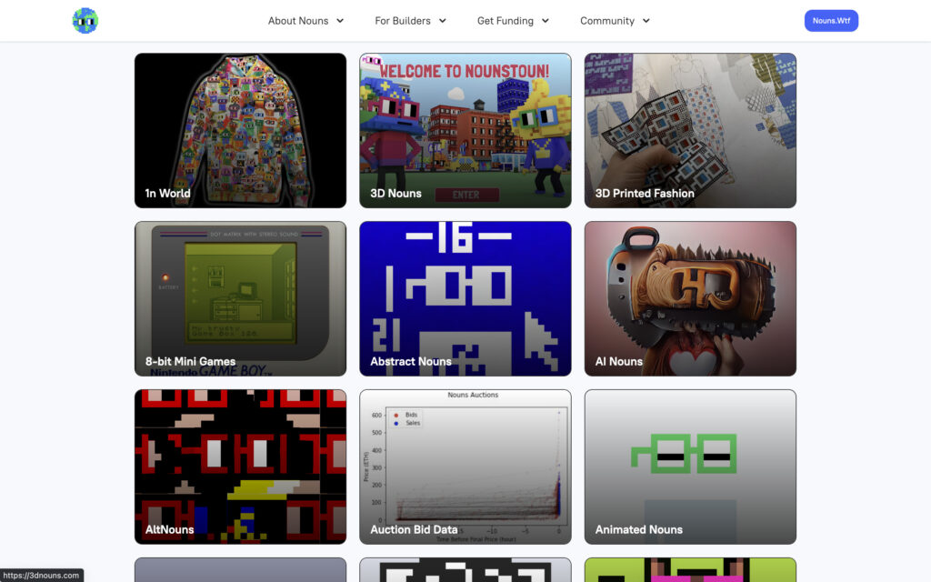Open the 1n World hoodie card
This screenshot has height=582, width=931.
[x=240, y=130]
